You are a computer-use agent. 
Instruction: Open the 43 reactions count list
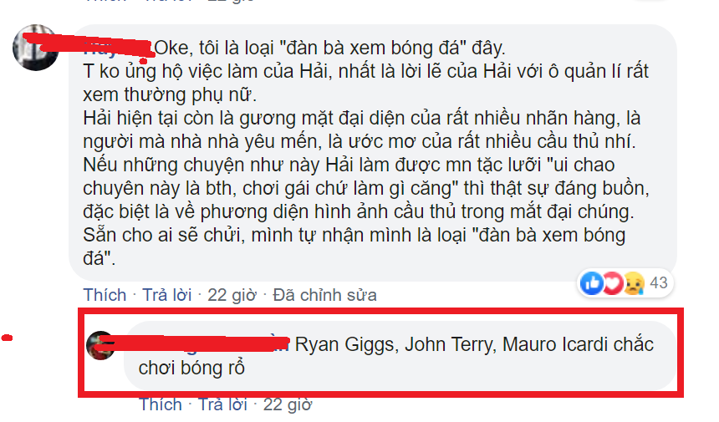(x=659, y=282)
